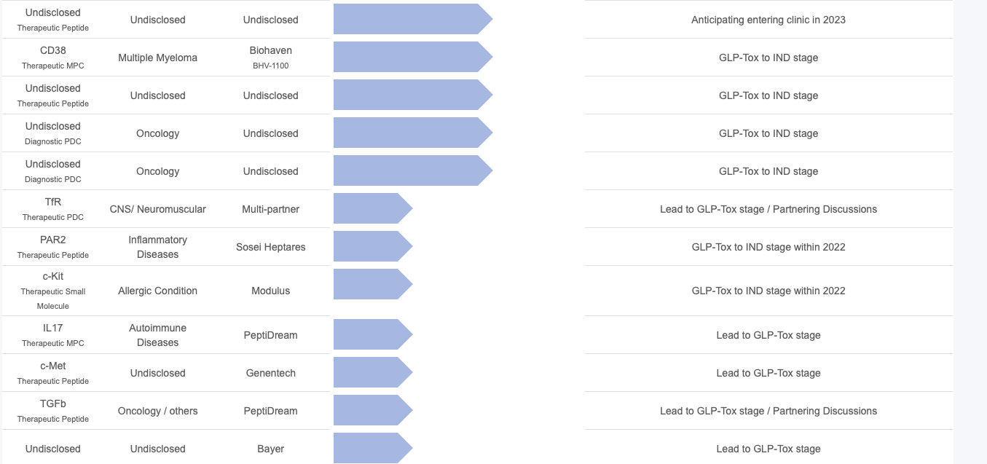
Task: Select Genentech in the c-Met row
Action: [271, 373]
